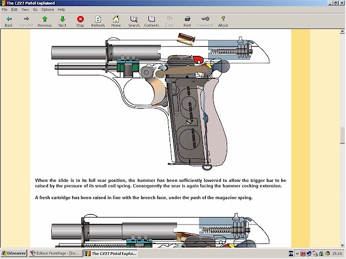Click the lower pistol diagram with chambered cartridge

[x=160, y=230]
